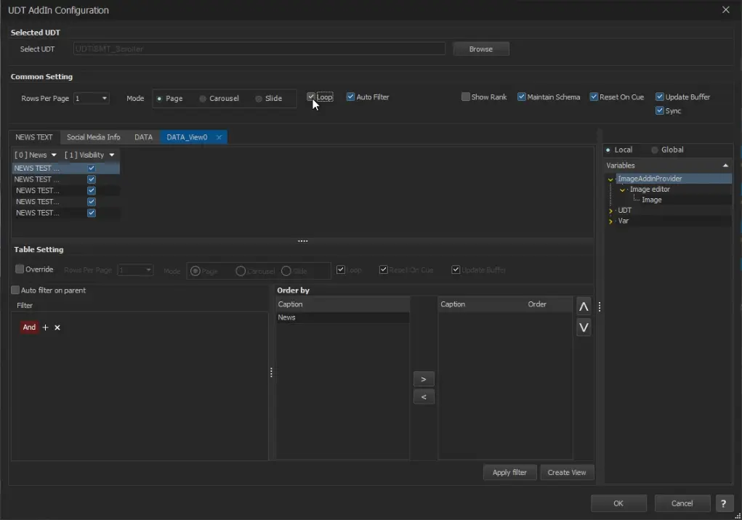Image resolution: width=742 pixels, height=520 pixels.
Task: Click the Browse button for UDT selection
Action: [480, 49]
